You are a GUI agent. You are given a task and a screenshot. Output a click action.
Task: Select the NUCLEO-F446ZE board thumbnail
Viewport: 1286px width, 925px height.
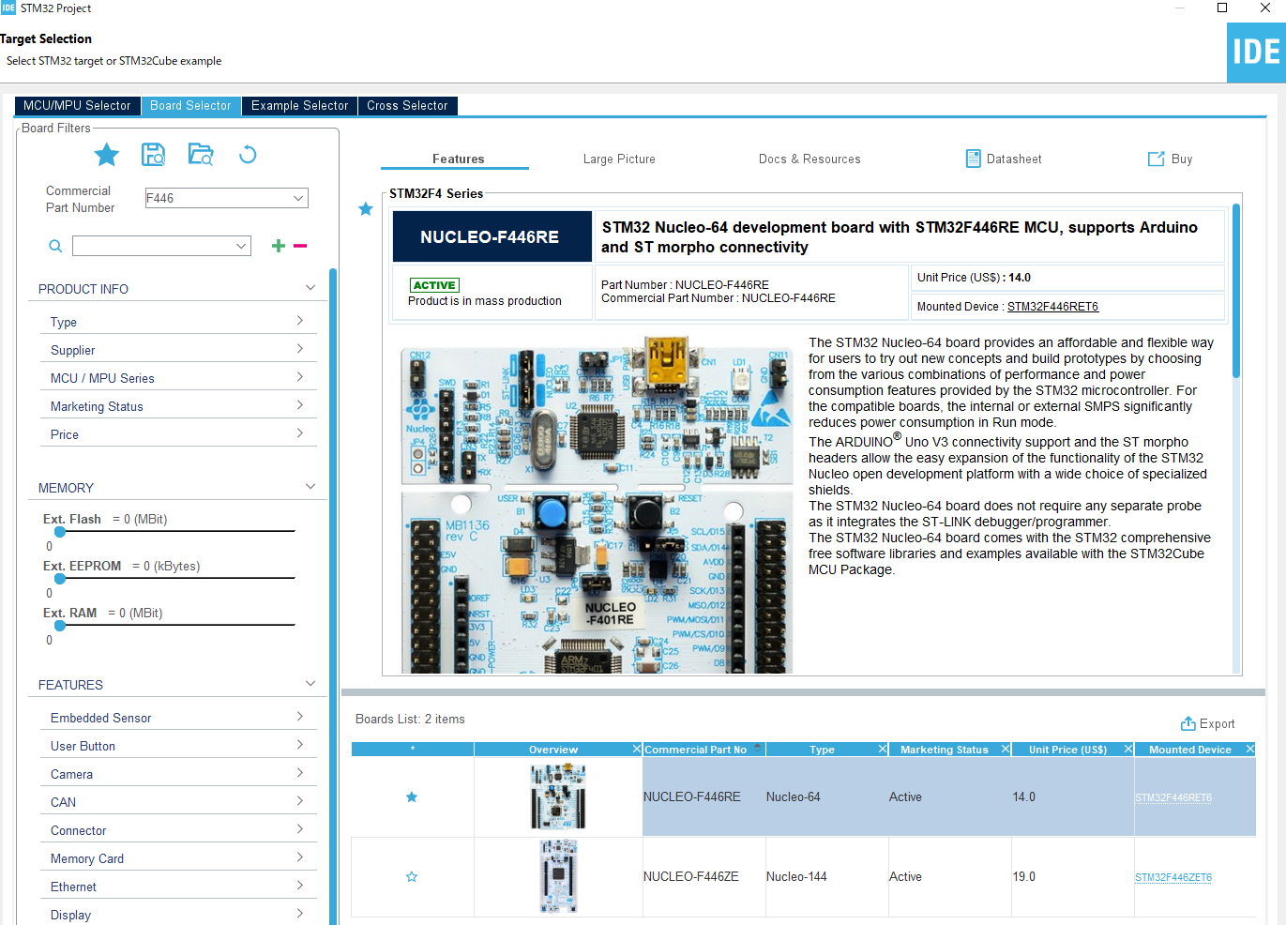pyautogui.click(x=558, y=877)
